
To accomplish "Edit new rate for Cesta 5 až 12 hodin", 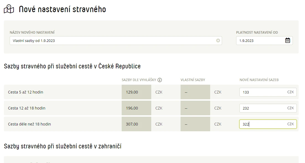I will coord(268,92).
